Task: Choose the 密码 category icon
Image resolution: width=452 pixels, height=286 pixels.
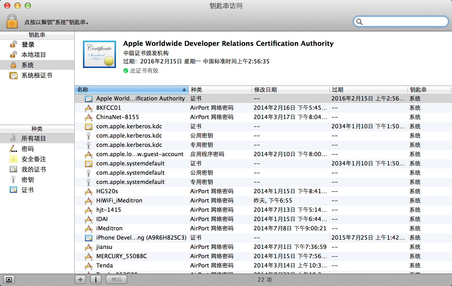Action: tap(13, 149)
